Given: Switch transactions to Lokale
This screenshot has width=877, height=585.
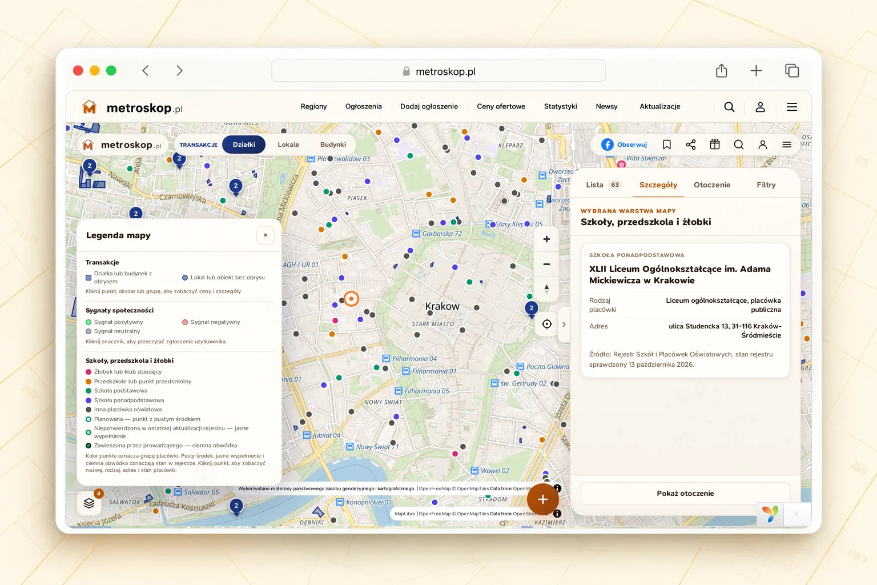Looking at the screenshot, I should tap(288, 145).
